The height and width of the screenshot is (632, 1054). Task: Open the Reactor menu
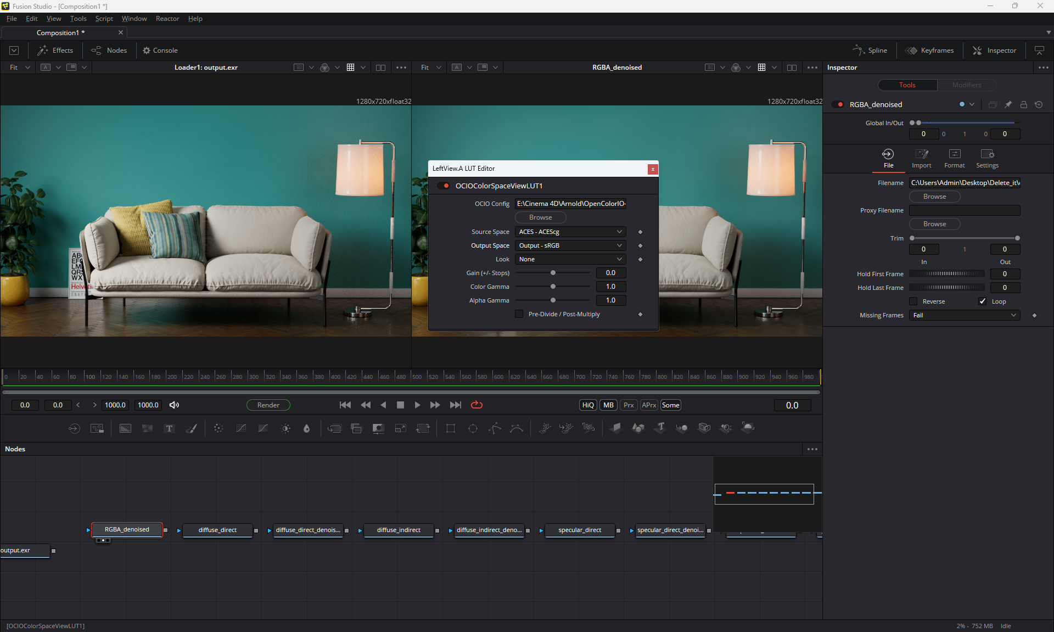tap(167, 19)
